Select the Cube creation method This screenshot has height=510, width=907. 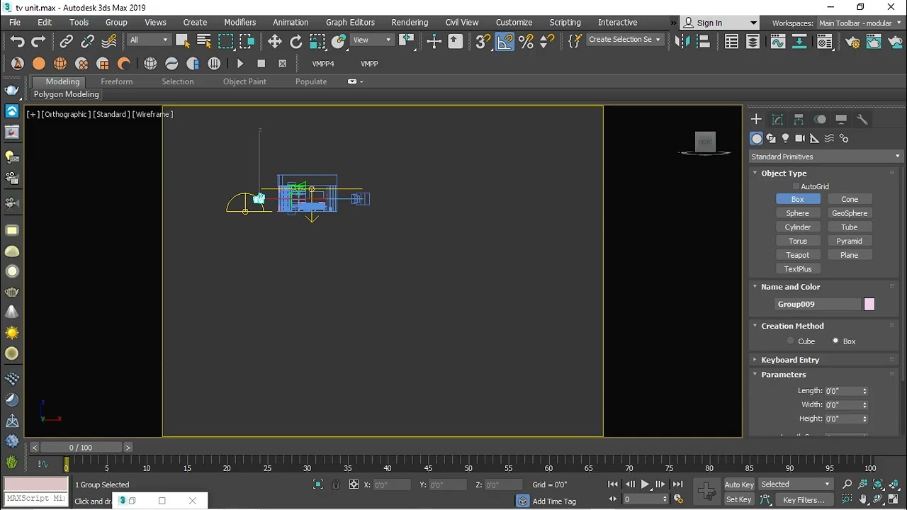point(791,341)
